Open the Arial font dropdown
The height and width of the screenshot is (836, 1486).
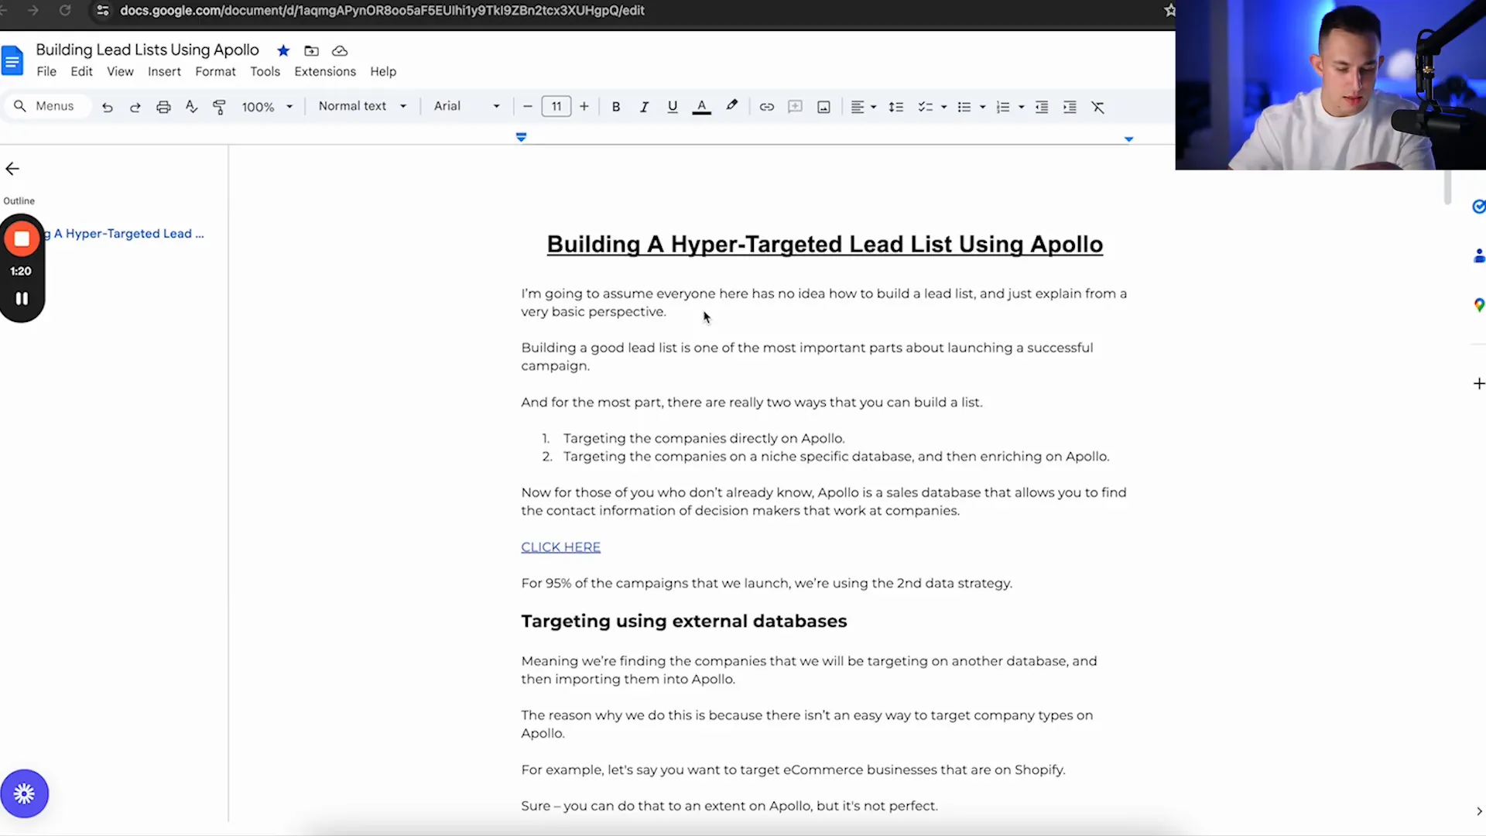click(467, 106)
